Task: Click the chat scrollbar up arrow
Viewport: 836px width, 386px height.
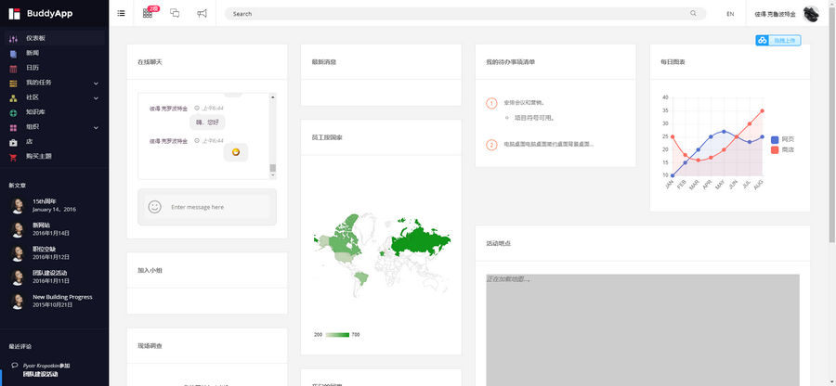Action: (273, 96)
